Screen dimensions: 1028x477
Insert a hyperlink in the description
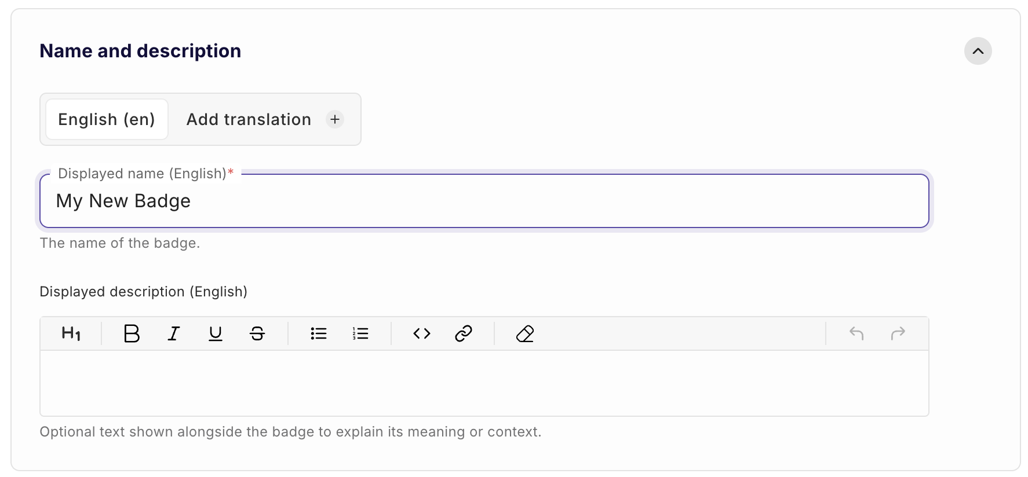coord(464,333)
